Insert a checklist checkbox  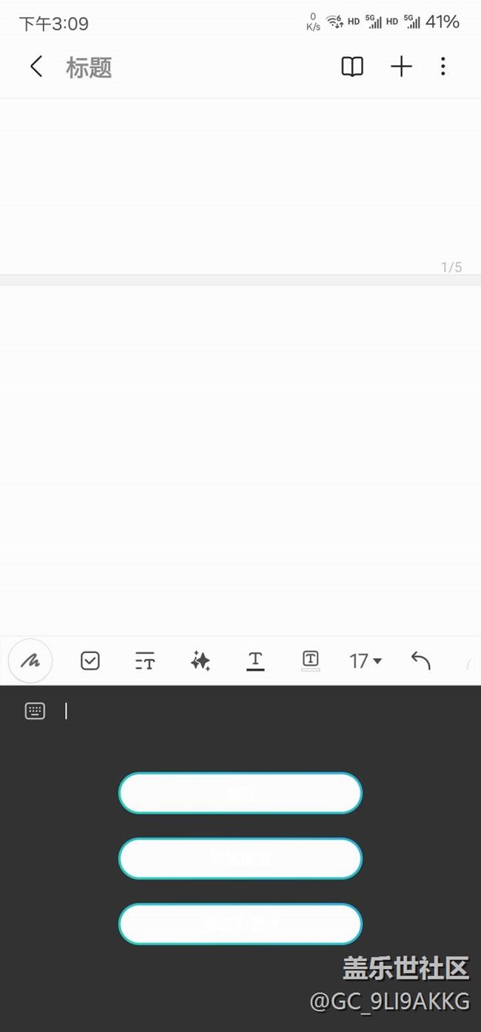[x=90, y=660]
